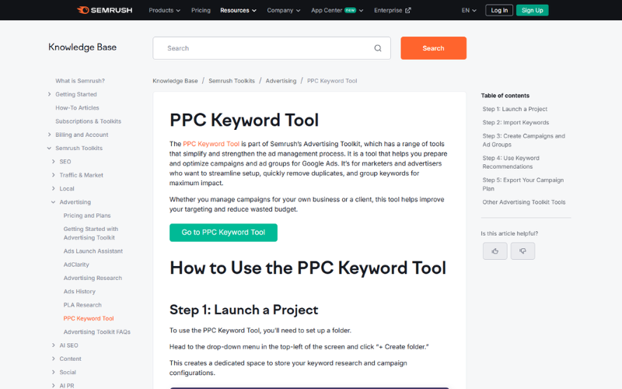The height and width of the screenshot is (389, 622).
Task: Click Go to PPC Keyword Tool button
Action: point(223,233)
